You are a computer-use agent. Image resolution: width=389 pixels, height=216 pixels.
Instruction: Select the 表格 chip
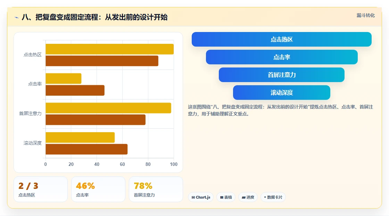point(226,197)
